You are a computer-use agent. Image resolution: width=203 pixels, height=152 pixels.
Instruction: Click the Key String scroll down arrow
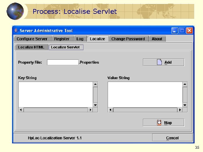click(95, 105)
